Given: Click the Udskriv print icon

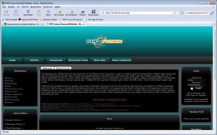Looking at the screenshot, I should (x=82, y=12).
